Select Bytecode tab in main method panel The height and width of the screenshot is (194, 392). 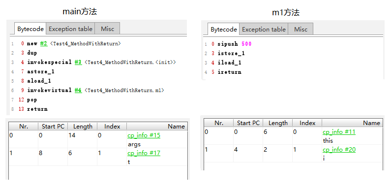point(30,29)
